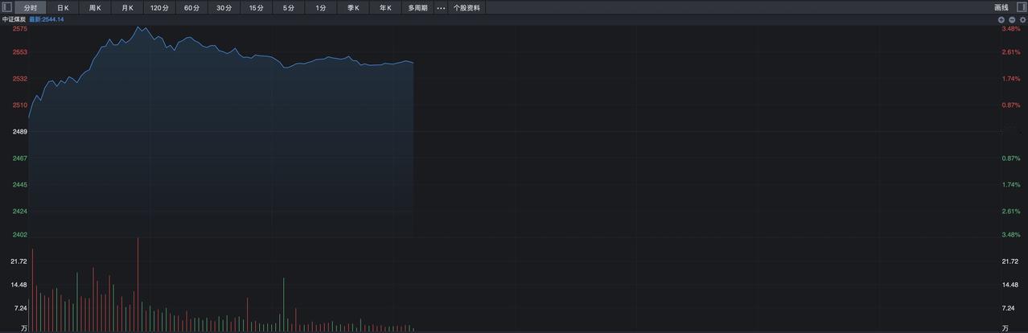Select the 5分 period tab

(x=288, y=8)
